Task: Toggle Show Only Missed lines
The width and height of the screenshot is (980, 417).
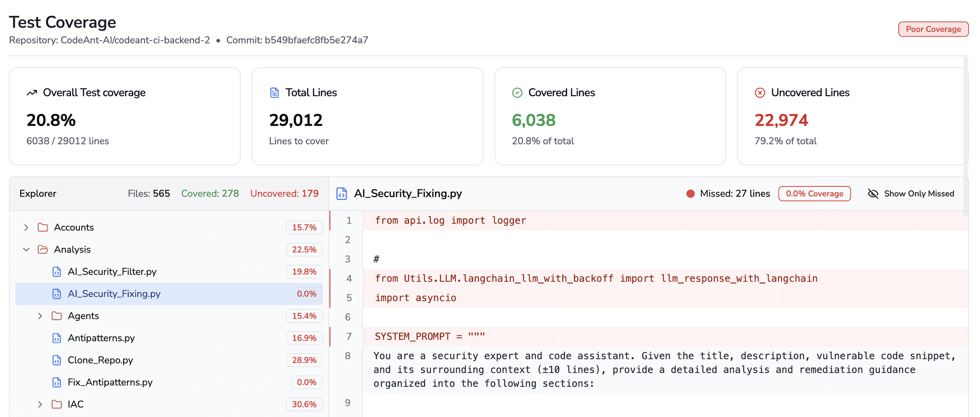Action: 911,194
